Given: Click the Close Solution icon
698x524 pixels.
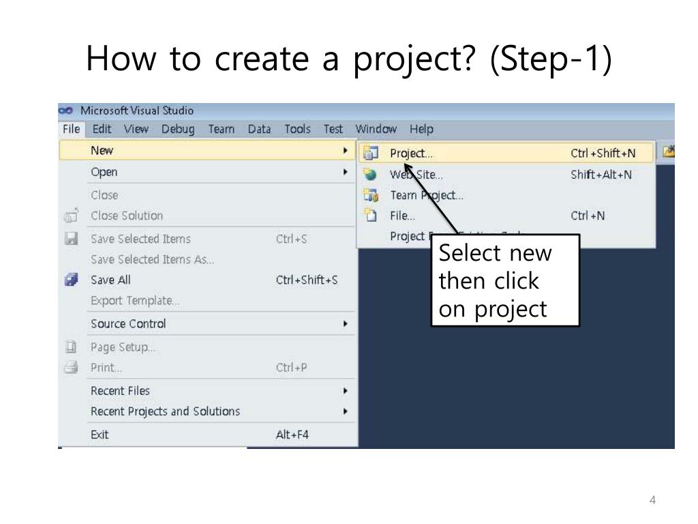Looking at the screenshot, I should coord(72,216).
